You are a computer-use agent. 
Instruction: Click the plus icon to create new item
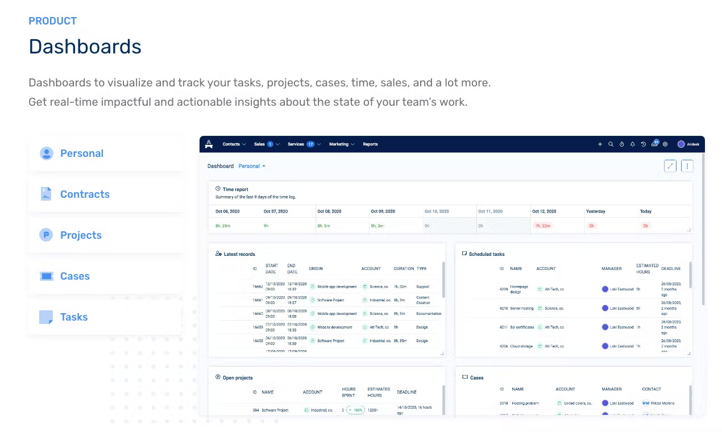tap(600, 144)
